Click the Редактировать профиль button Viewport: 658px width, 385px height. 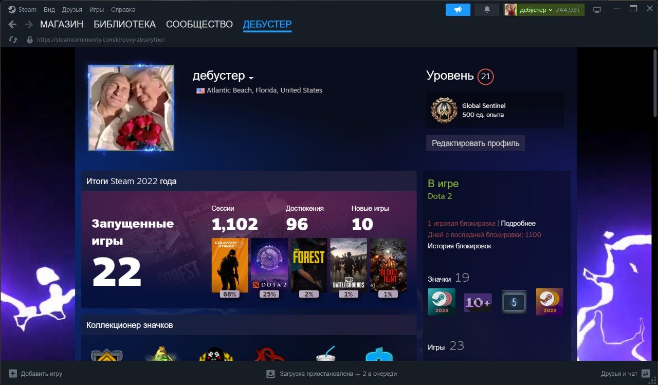(475, 143)
